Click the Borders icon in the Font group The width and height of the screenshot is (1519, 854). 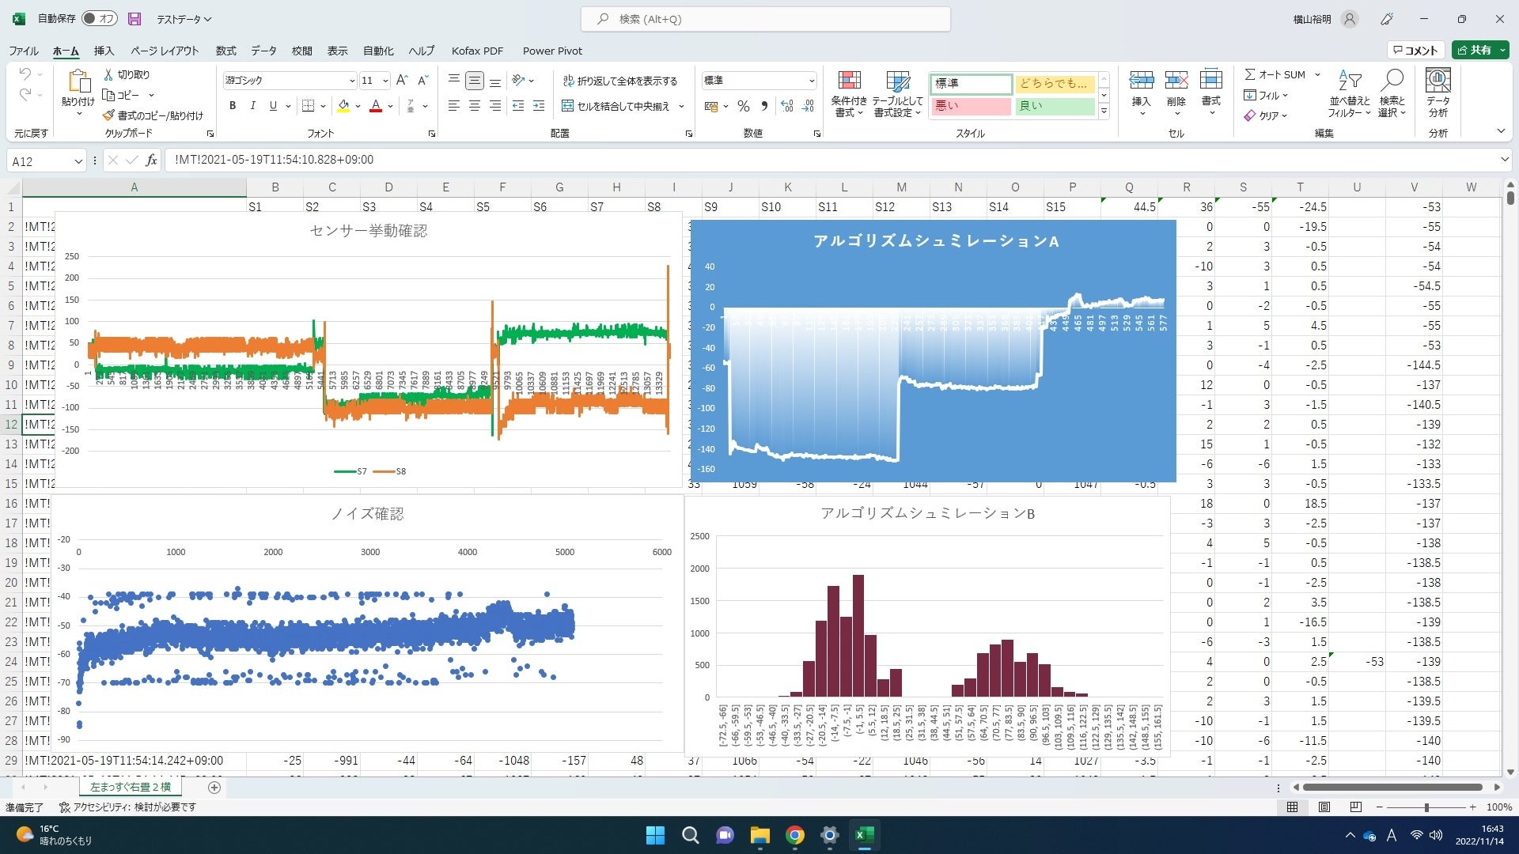pos(309,106)
